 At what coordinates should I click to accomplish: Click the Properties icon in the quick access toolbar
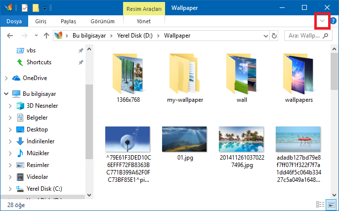coord(25,8)
